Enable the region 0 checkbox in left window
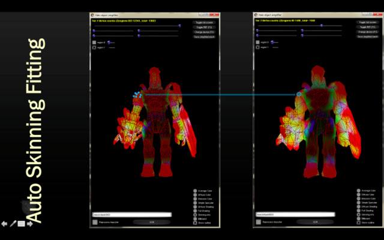Image resolution: width=384 pixels, height=240 pixels. pyautogui.click(x=94, y=43)
